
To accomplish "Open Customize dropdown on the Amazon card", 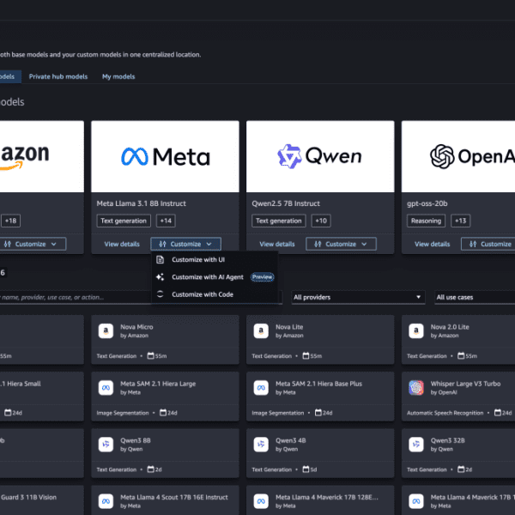I will coord(33,244).
